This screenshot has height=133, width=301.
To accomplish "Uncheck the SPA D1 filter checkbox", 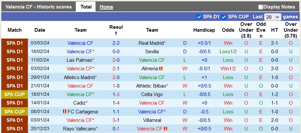I will point(199,17).
